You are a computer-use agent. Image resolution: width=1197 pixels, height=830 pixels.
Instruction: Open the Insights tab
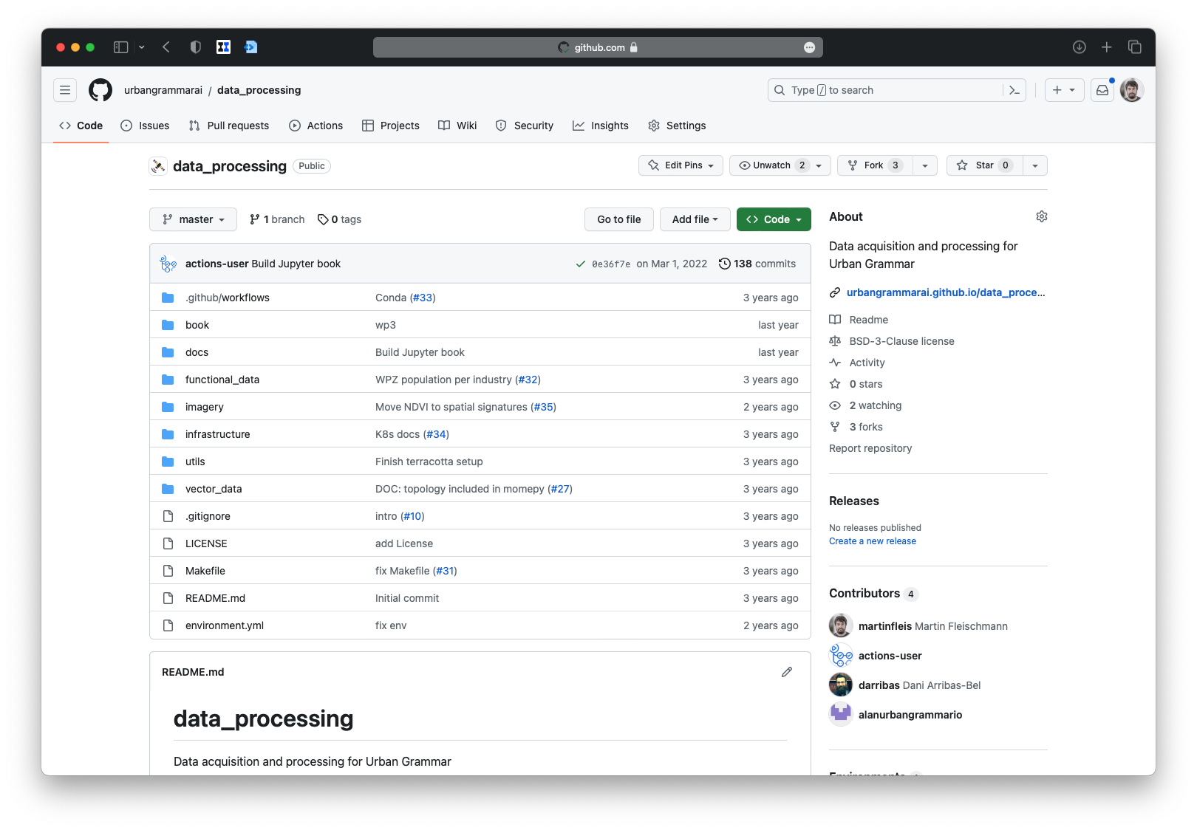tap(601, 126)
